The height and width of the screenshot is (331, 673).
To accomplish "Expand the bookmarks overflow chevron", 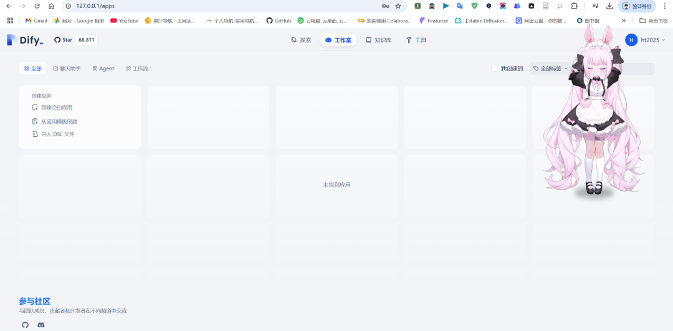I will pos(624,21).
